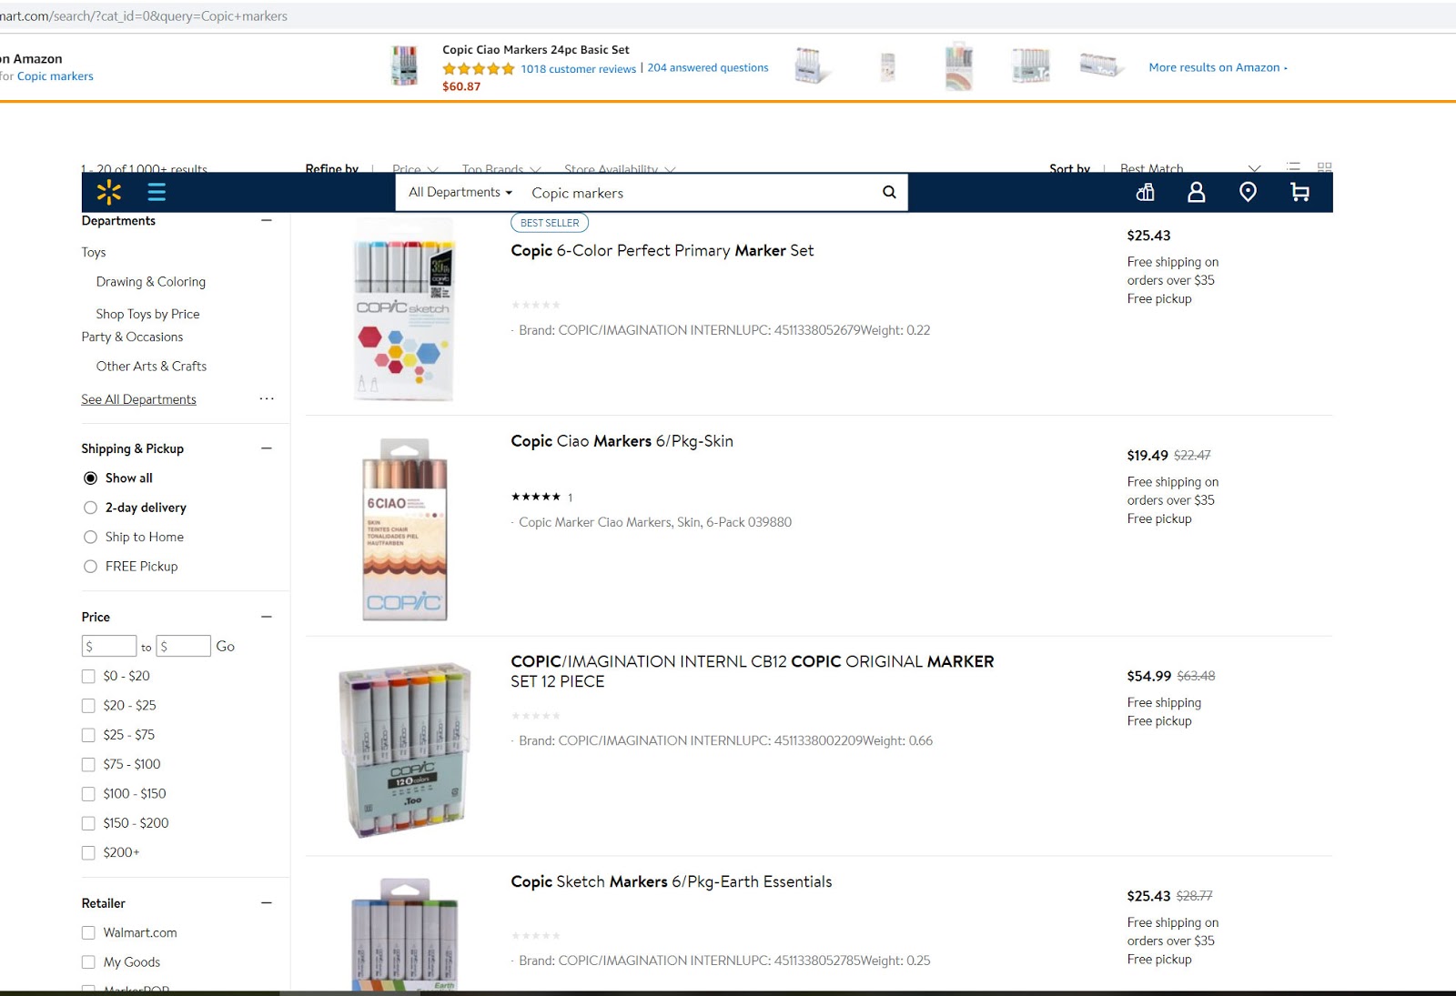Check the $75 - $100 price box
The image size is (1456, 996).
88,764
